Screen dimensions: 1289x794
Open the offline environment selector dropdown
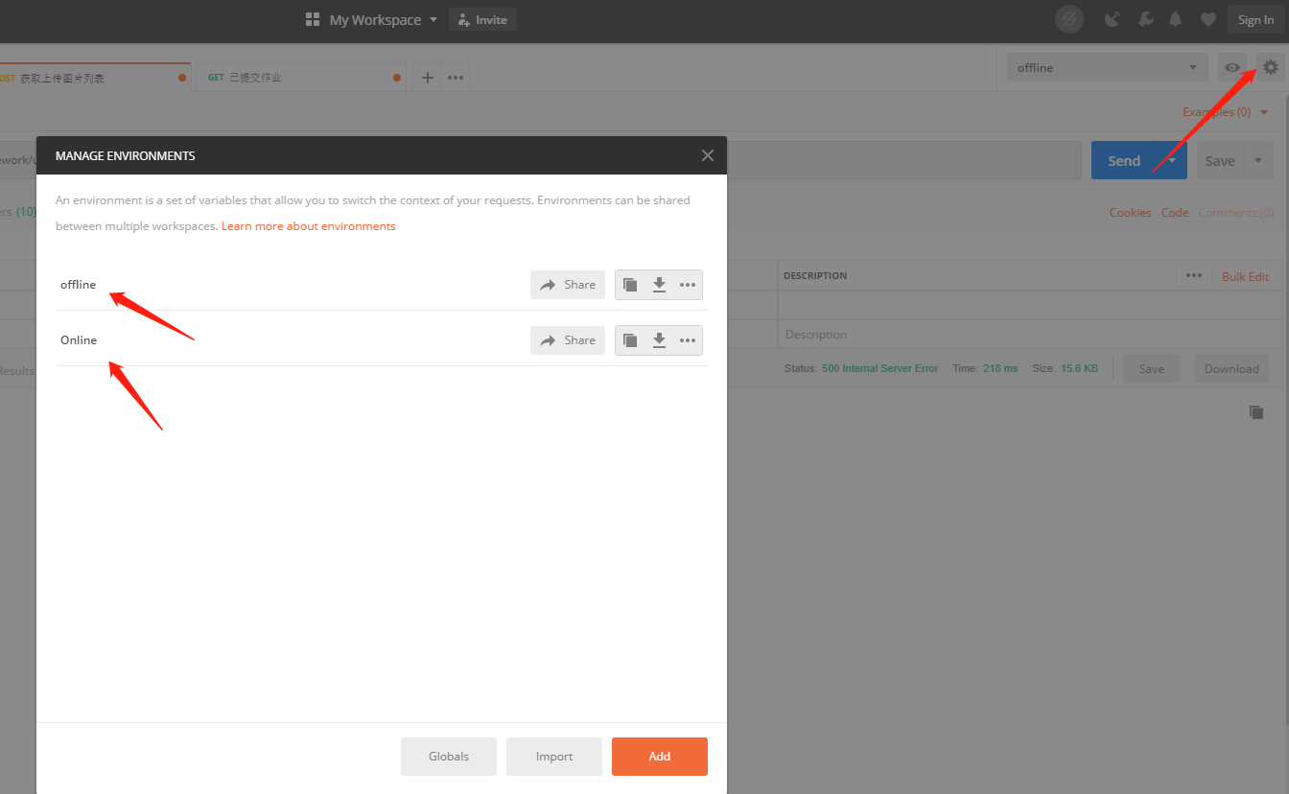click(x=1108, y=67)
